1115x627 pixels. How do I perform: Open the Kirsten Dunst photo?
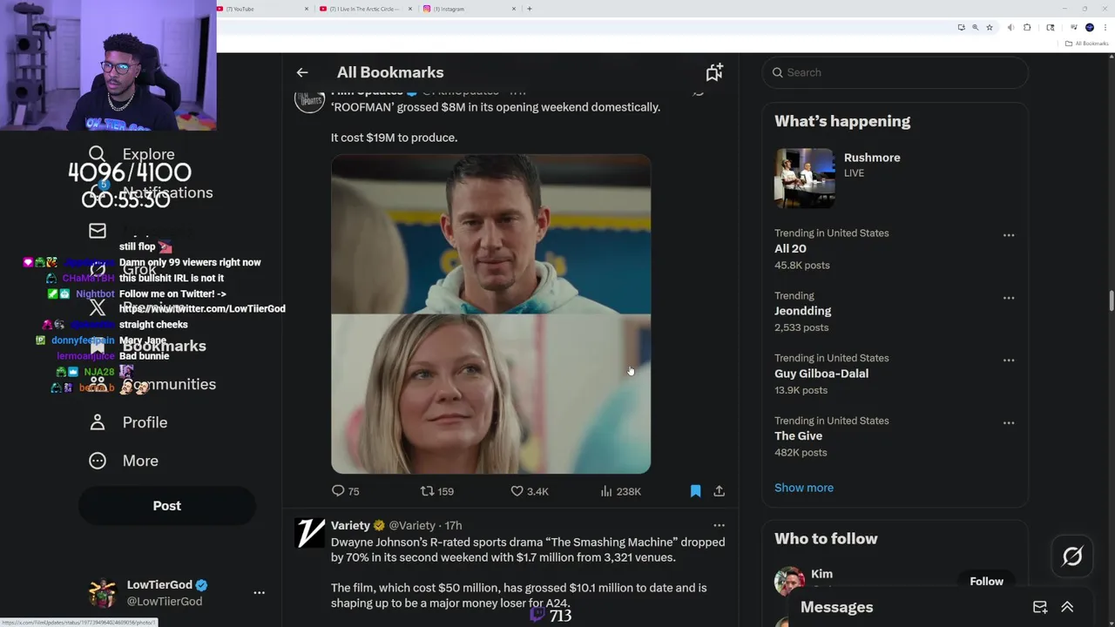(490, 394)
